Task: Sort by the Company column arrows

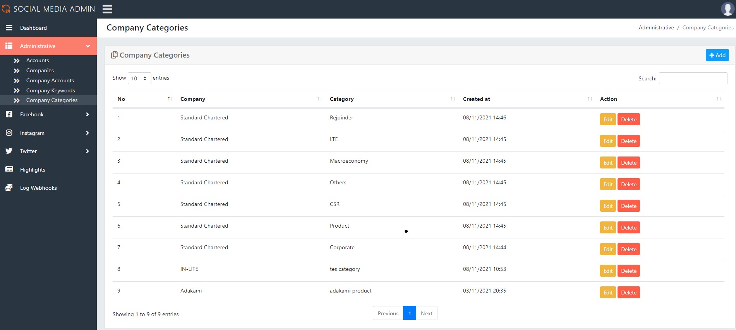Action: pyautogui.click(x=319, y=99)
